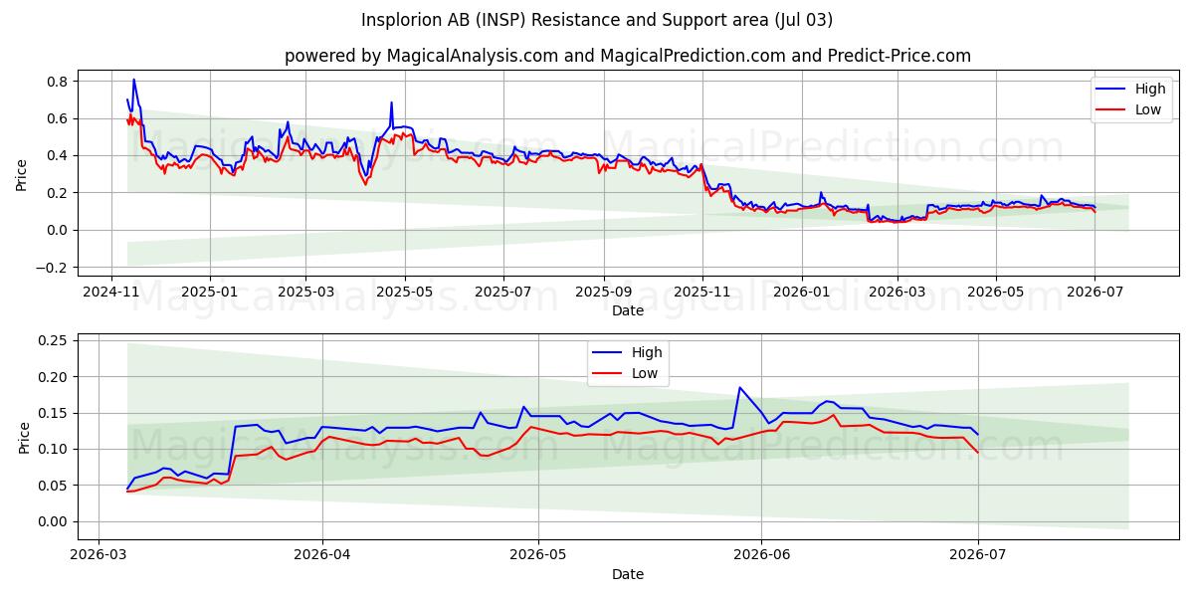The height and width of the screenshot is (597, 1194).
Task: Click the '0.0' price tick on top chart
Action: click(x=57, y=230)
